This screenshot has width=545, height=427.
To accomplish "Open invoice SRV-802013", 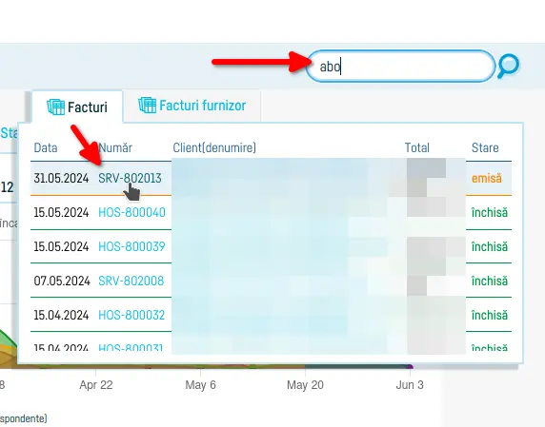I will coord(130,178).
